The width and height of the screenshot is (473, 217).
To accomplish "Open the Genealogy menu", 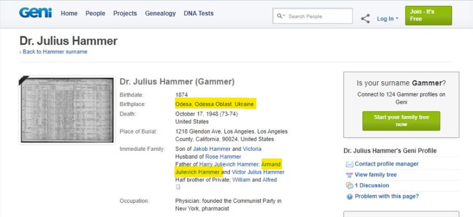I will (x=160, y=13).
